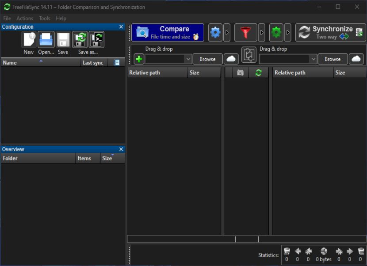Click left-side delete statistics icon
The height and width of the screenshot is (266, 367).
point(287,251)
